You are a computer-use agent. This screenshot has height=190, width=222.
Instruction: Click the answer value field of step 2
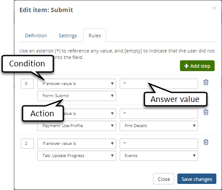[x=159, y=144]
